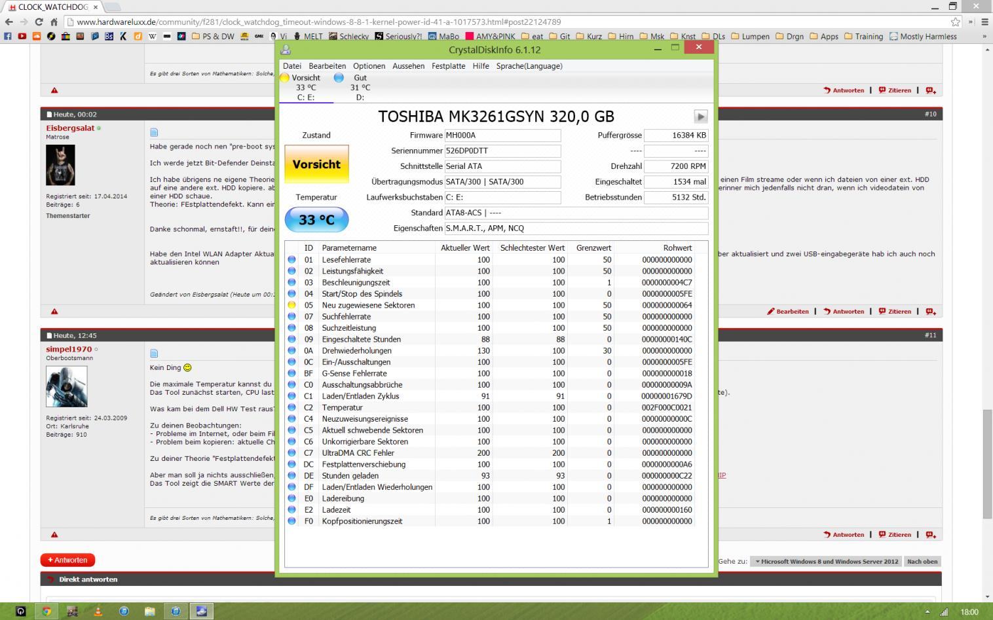Click status dot of Kopfpositionierungszeit row
This screenshot has height=620, width=993.
pos(291,521)
